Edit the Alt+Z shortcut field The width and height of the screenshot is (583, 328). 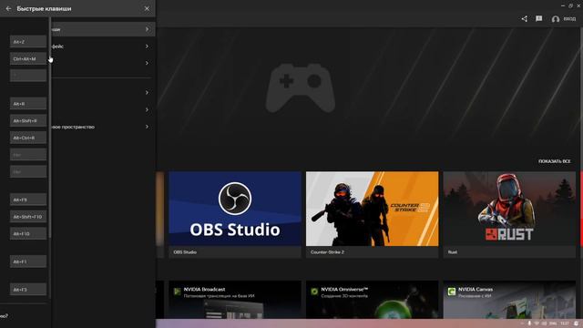coord(28,42)
